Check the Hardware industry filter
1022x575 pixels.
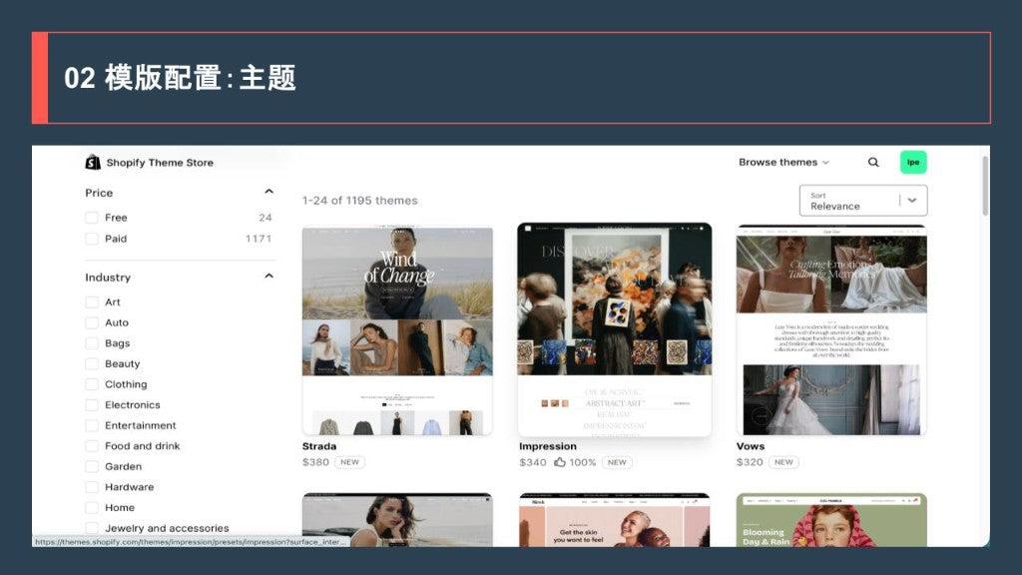coord(92,487)
